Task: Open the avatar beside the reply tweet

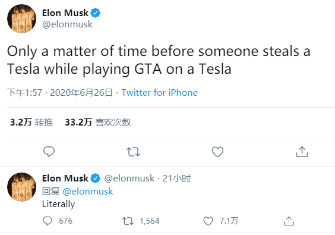Action: [21, 187]
